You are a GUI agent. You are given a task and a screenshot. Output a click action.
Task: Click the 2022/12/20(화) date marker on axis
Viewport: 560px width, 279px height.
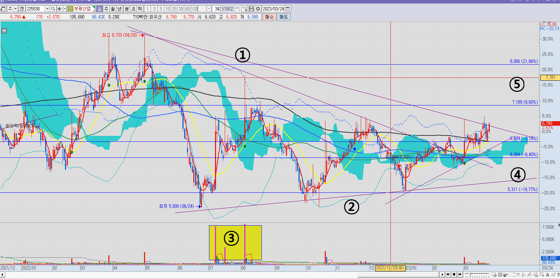390,268
